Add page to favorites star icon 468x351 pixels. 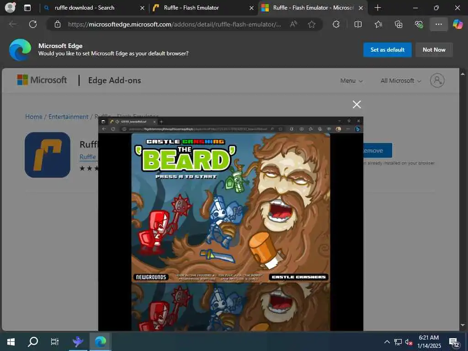tap(312, 24)
